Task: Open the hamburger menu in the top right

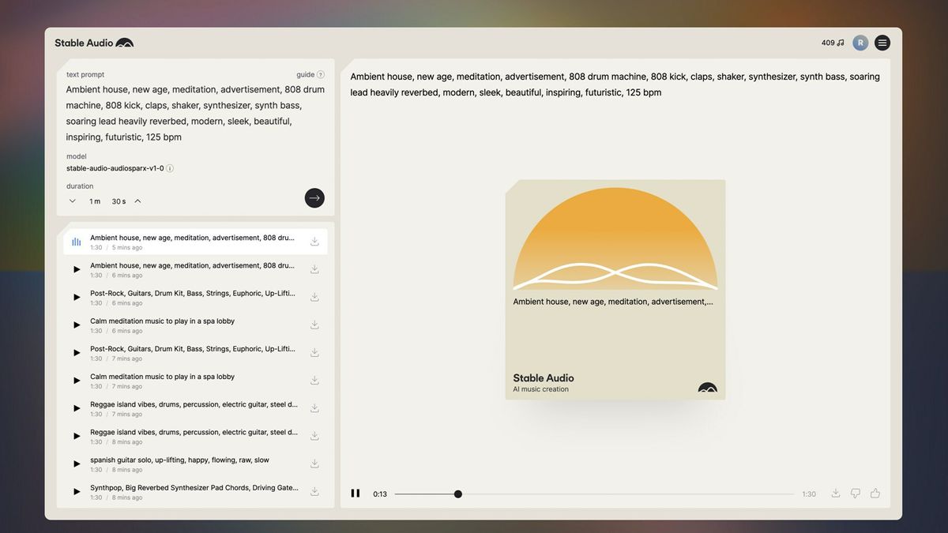Action: point(882,41)
